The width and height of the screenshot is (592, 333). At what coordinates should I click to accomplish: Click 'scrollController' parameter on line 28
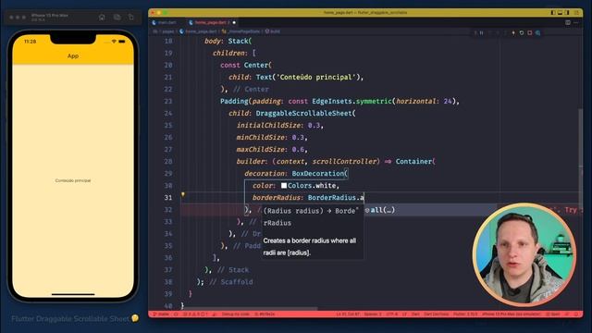click(344, 162)
